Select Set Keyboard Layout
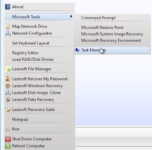 31,43
